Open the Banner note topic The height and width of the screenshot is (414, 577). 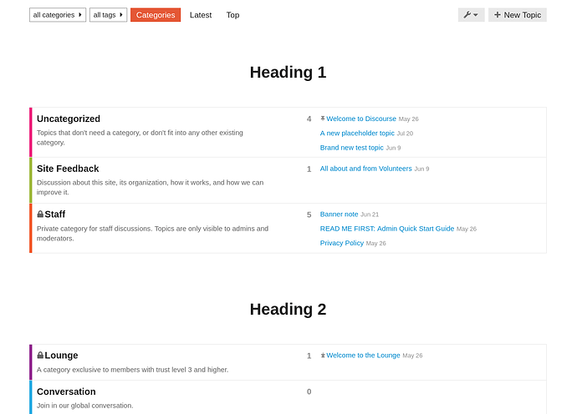coord(339,215)
